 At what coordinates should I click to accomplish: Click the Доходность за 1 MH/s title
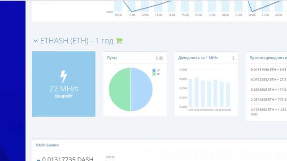pyautogui.click(x=198, y=58)
